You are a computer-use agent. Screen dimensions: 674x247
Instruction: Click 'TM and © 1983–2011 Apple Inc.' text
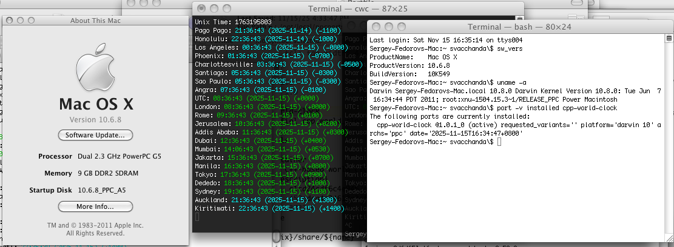(95, 226)
